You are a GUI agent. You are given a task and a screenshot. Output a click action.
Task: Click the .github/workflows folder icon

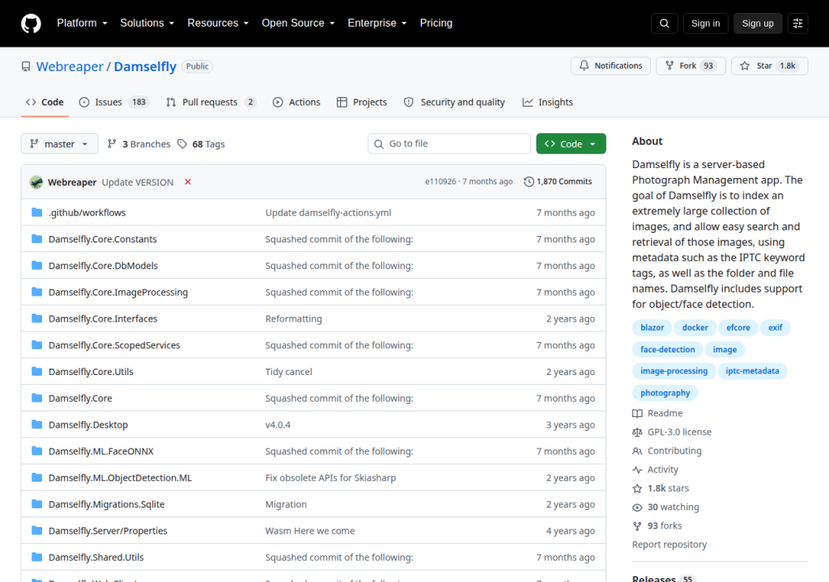(x=36, y=213)
